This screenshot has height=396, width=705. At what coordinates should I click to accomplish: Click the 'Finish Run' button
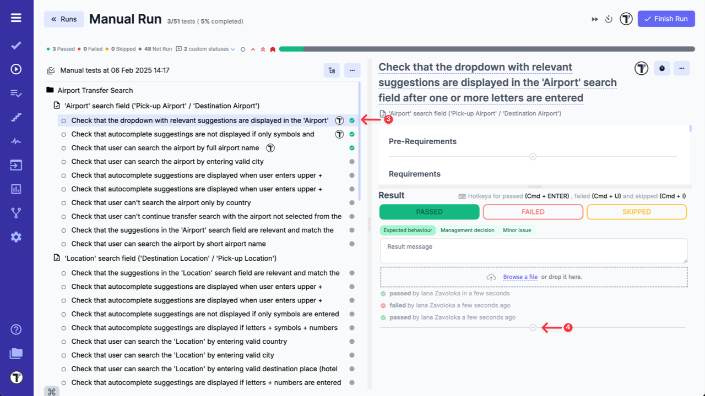pyautogui.click(x=666, y=19)
